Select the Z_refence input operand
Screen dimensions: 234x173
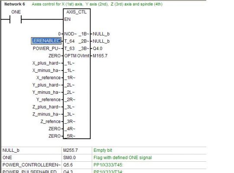point(50,122)
